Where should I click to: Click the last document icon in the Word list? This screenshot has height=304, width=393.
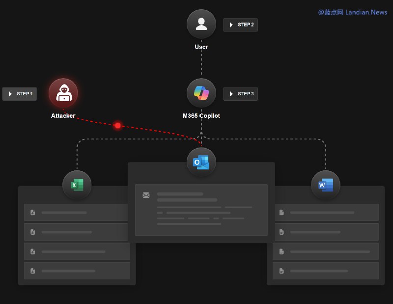point(281,270)
